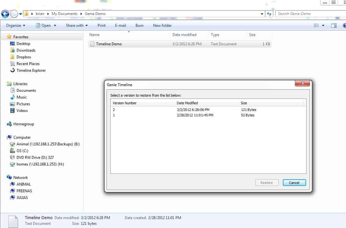Screen dimensions: 346x228
Task: Open Downloads in Favorites
Action: pos(26,50)
